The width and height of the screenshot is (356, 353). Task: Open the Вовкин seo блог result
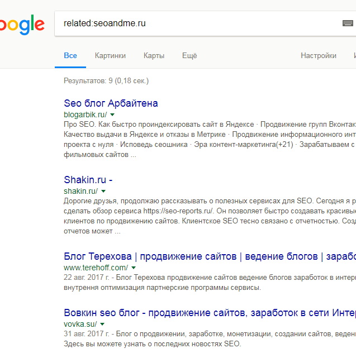[x=210, y=313]
